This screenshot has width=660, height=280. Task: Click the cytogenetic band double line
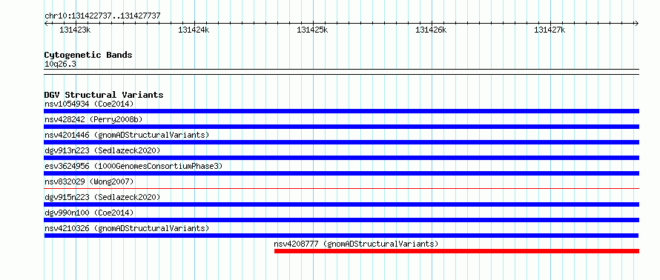click(341, 72)
